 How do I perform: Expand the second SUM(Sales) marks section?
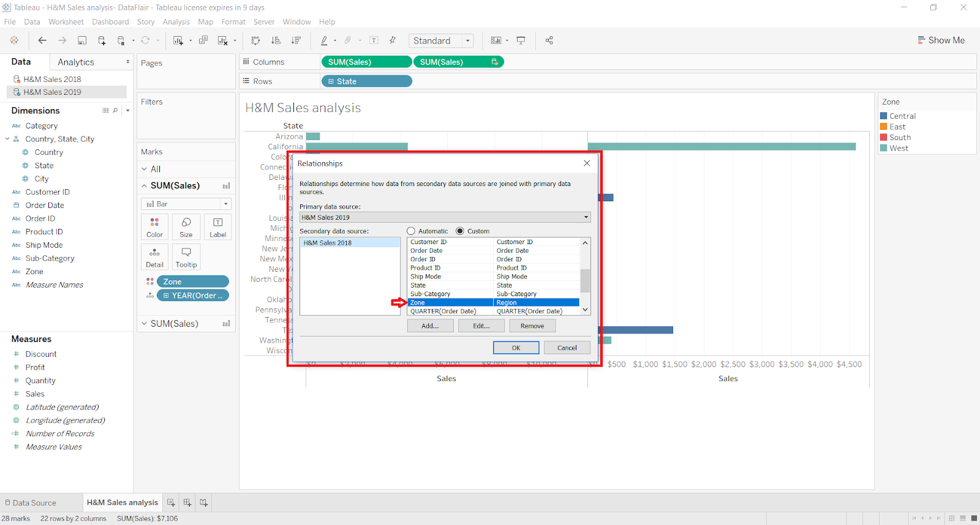click(145, 324)
